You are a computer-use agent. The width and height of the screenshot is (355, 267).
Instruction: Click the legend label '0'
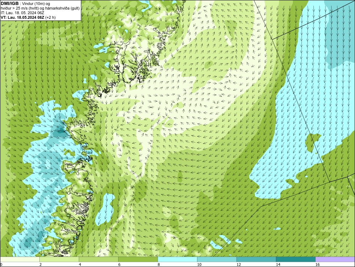point(1,265)
